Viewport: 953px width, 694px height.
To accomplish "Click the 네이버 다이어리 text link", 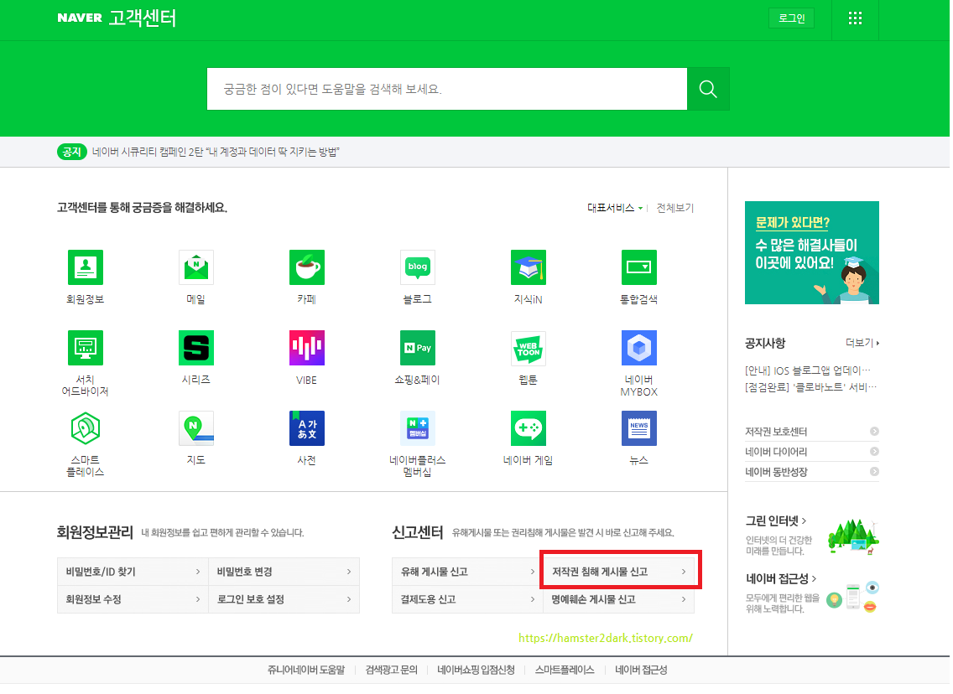I will click(x=776, y=453).
